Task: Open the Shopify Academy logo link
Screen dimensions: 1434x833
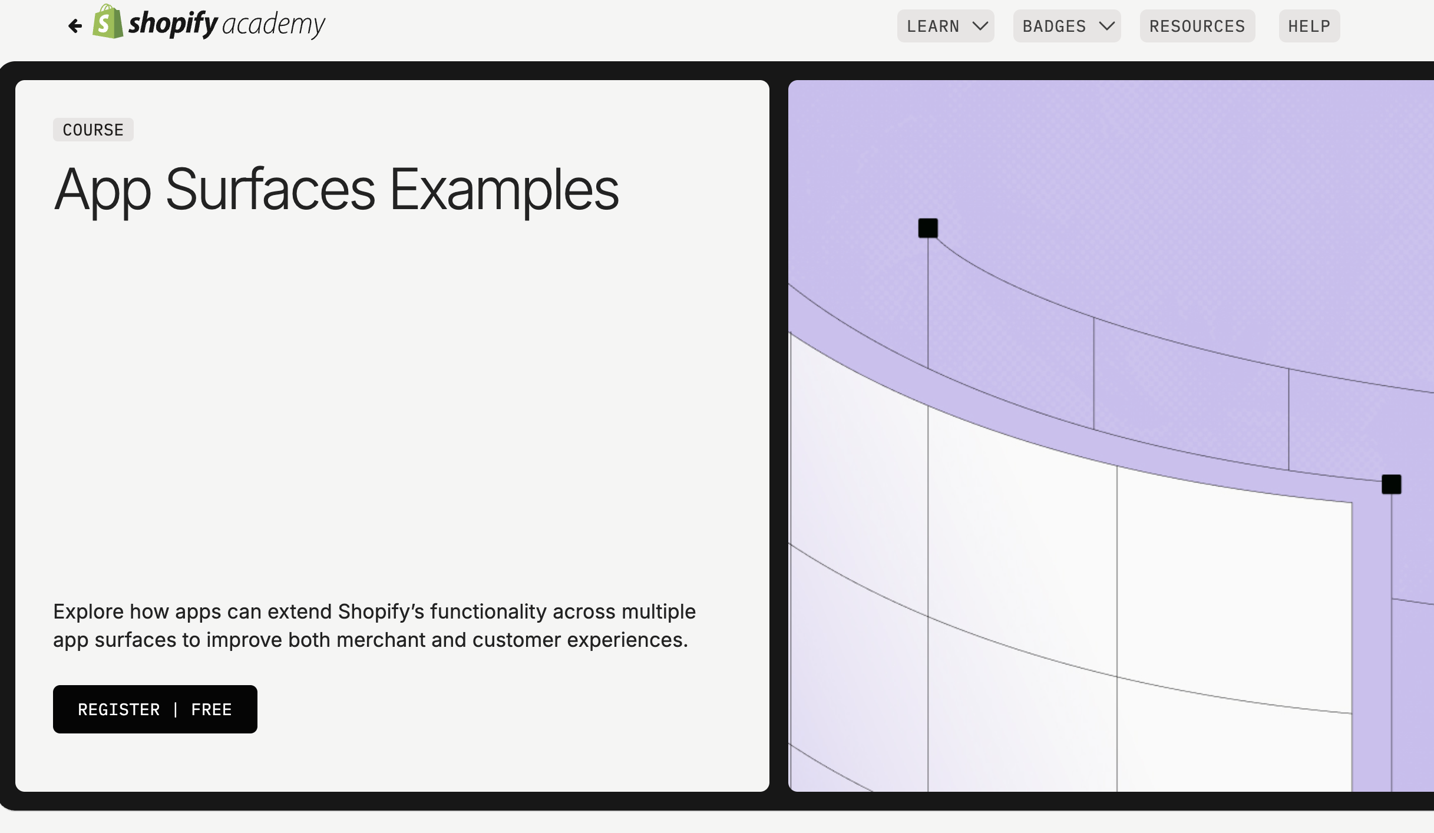Action: [x=209, y=22]
